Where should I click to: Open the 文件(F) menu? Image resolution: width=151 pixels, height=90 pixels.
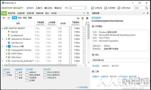[x=30, y=8]
